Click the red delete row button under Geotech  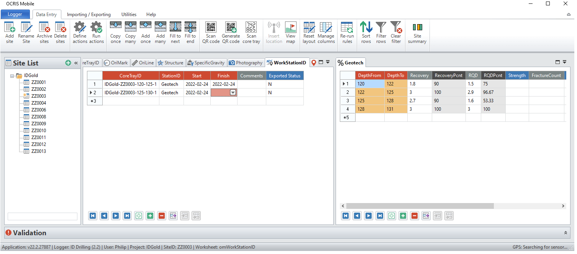point(414,216)
